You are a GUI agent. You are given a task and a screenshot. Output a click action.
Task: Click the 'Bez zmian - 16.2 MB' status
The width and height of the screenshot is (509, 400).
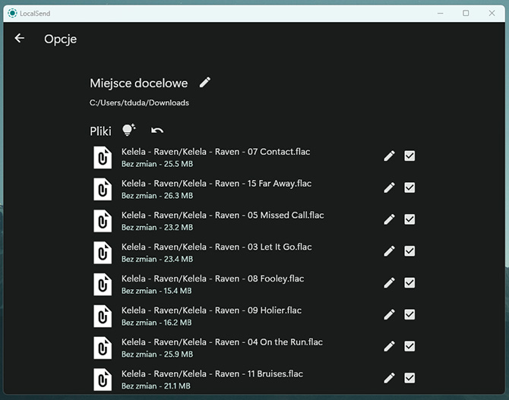tap(156, 323)
